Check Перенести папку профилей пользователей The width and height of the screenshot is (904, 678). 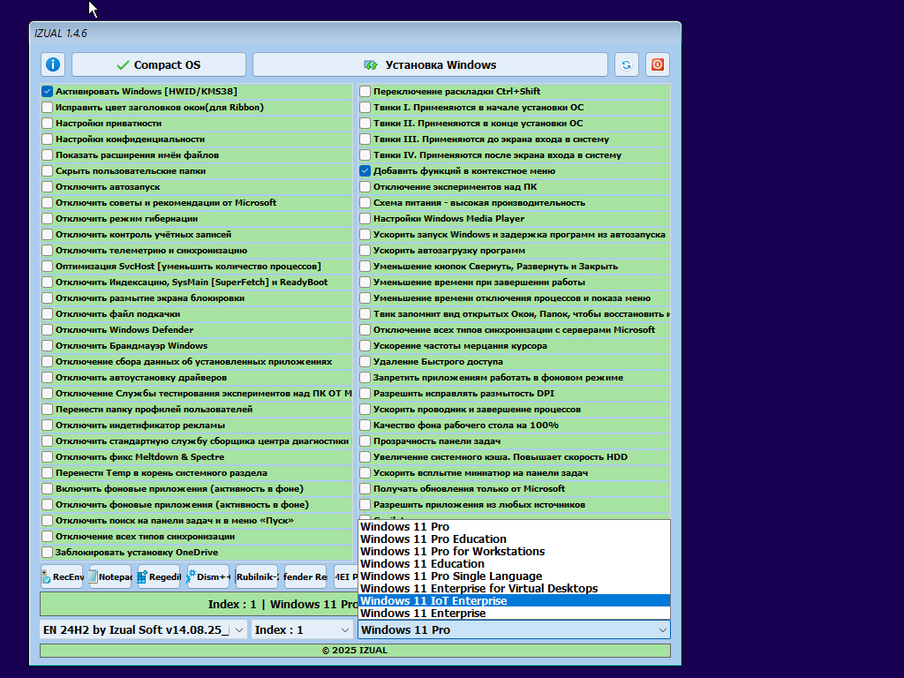[48, 410]
